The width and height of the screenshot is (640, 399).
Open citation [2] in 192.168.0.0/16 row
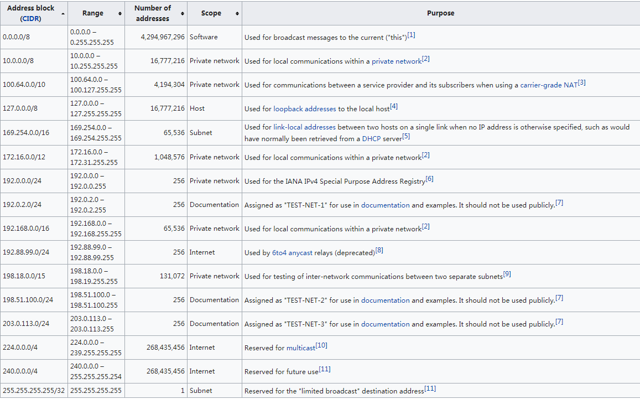(426, 227)
